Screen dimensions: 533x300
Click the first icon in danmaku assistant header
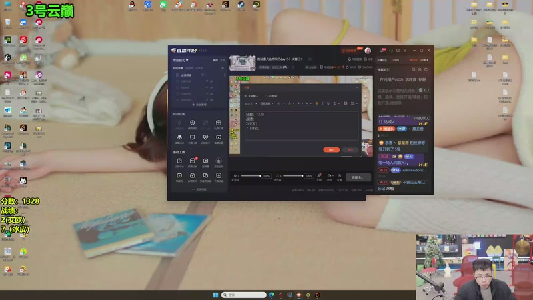click(x=414, y=69)
